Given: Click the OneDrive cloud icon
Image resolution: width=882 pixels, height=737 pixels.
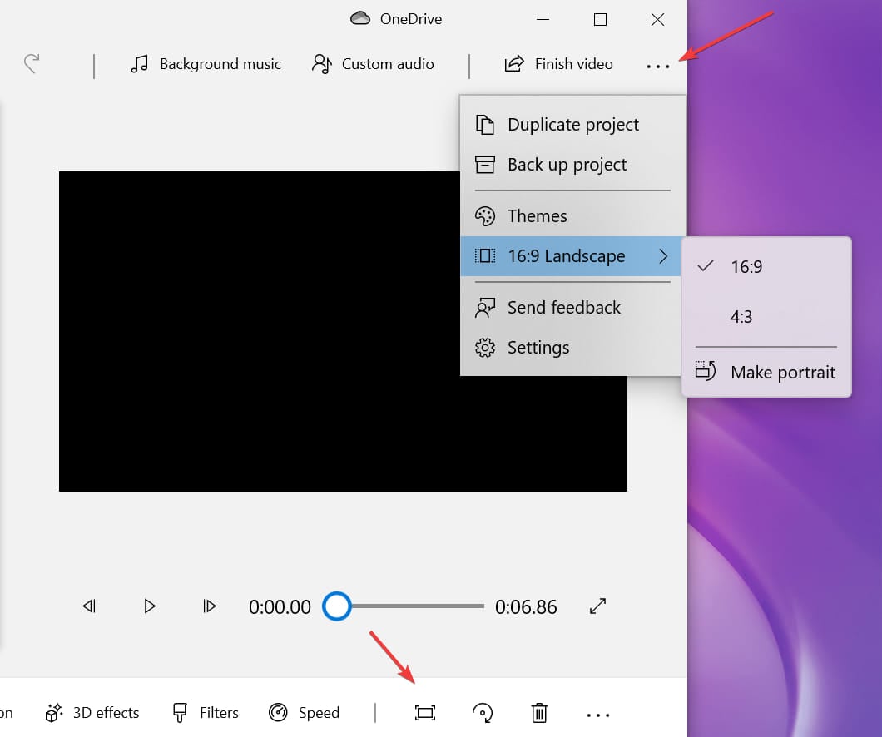Looking at the screenshot, I should (360, 18).
